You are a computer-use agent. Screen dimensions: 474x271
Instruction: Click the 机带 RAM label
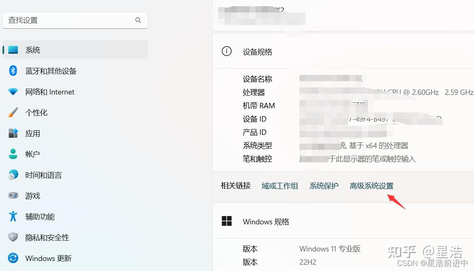pos(259,106)
